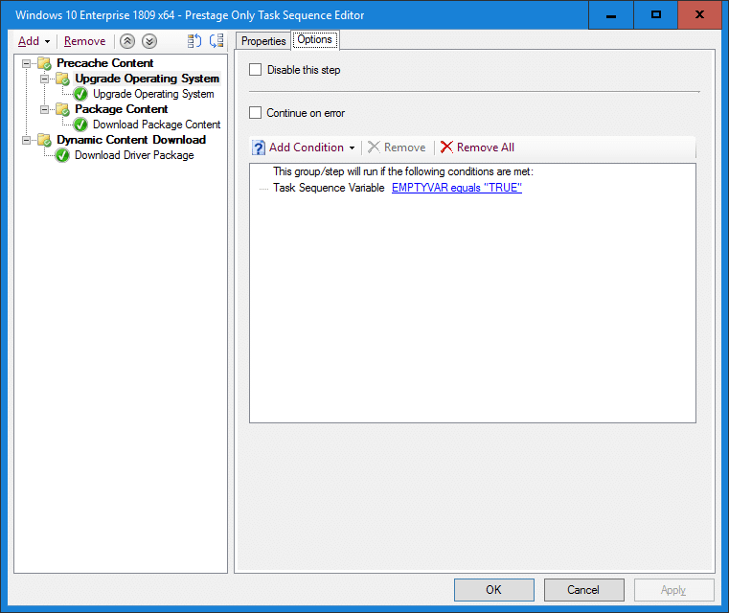
Task: Select the bold Upgrade Operating System group
Action: click(147, 79)
